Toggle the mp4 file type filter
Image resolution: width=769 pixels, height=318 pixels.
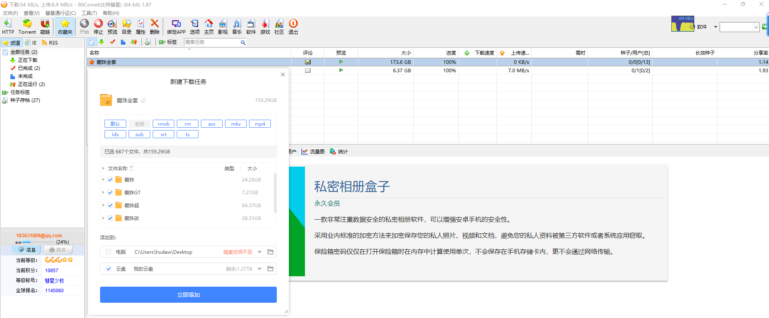pyautogui.click(x=260, y=124)
